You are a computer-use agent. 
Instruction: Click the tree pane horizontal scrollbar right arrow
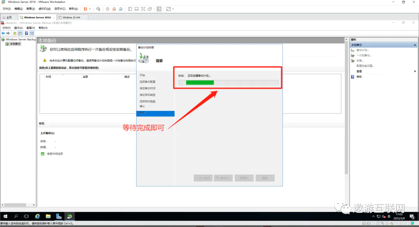[34, 205]
